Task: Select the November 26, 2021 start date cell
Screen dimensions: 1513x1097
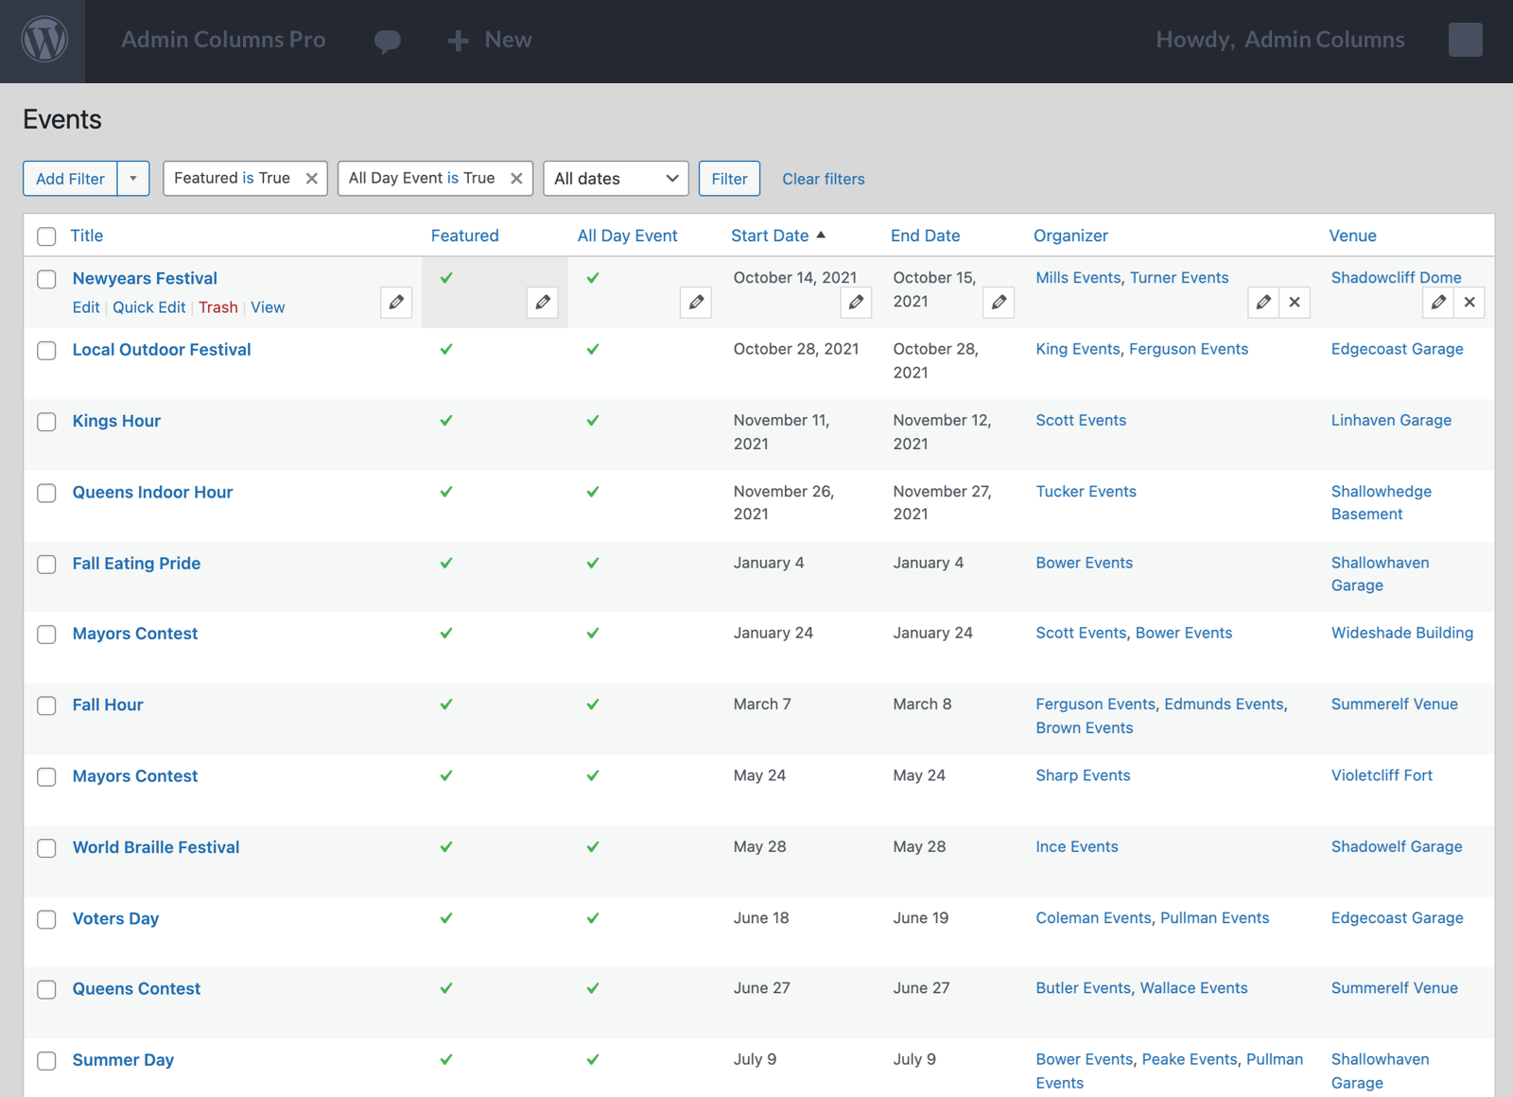Action: [784, 503]
